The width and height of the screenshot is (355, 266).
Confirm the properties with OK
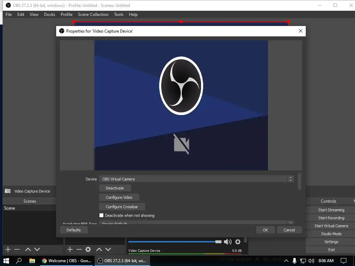click(x=265, y=230)
